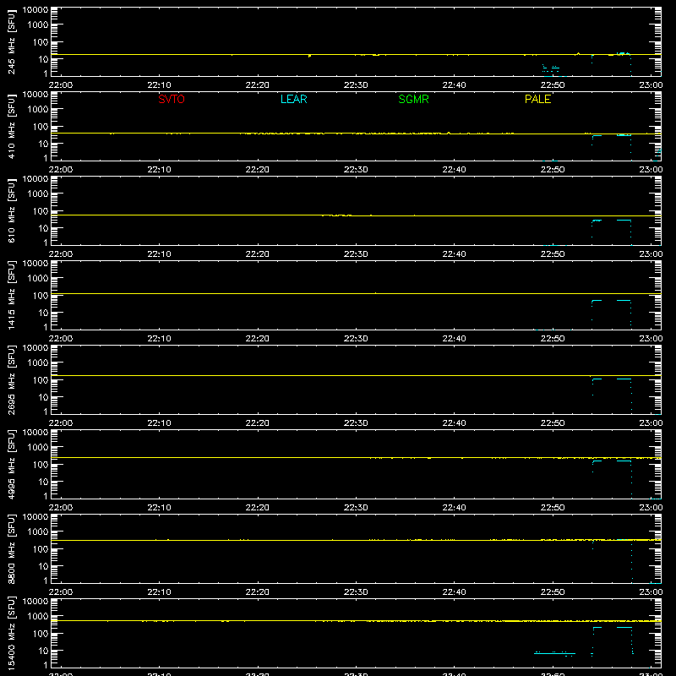Click 22:30 time label of 1415 MHz panel
This screenshot has height=676, width=676.
click(356, 339)
